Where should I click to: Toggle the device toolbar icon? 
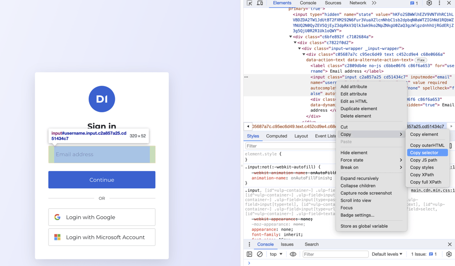[260, 3]
